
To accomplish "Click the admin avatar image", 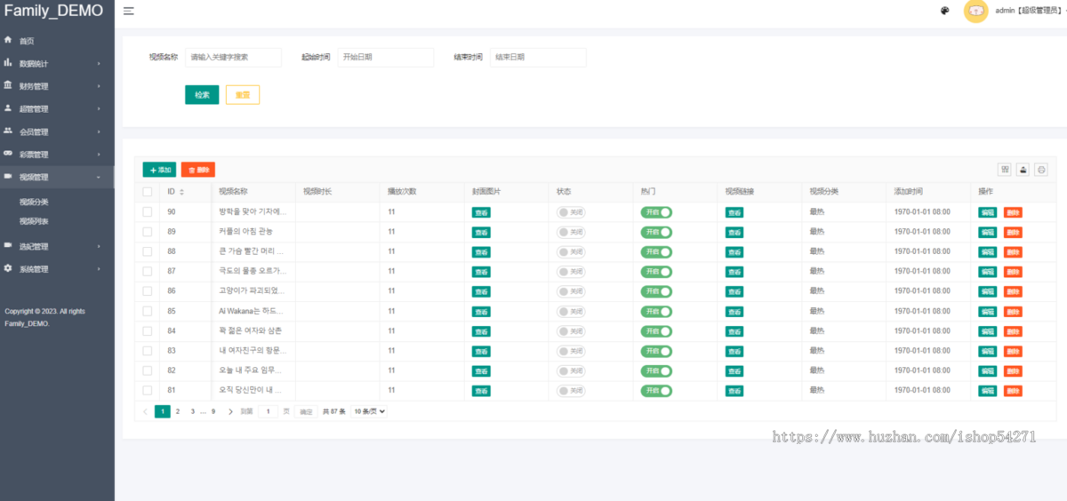I will click(976, 11).
